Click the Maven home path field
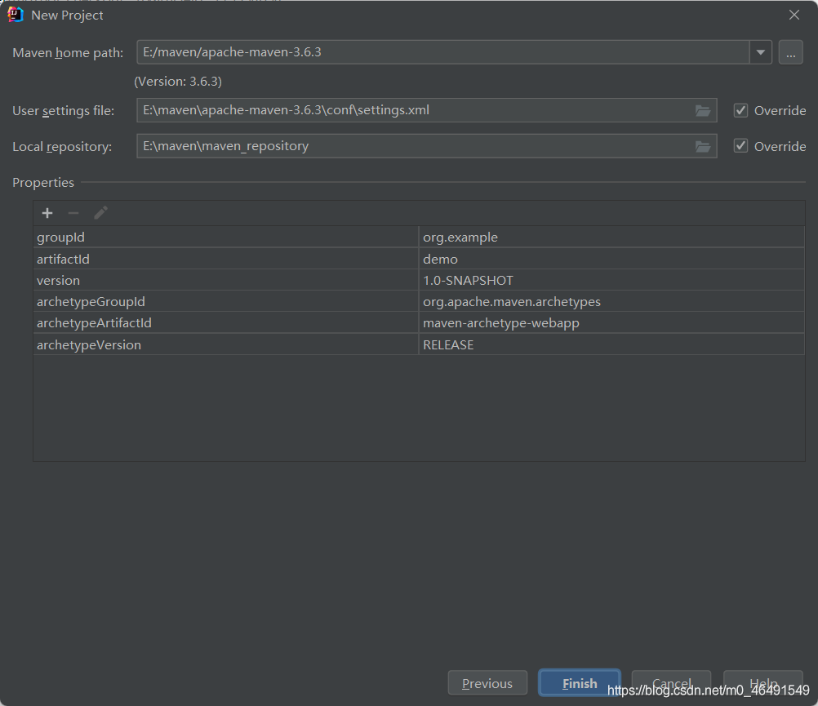The height and width of the screenshot is (706, 818). click(x=443, y=53)
